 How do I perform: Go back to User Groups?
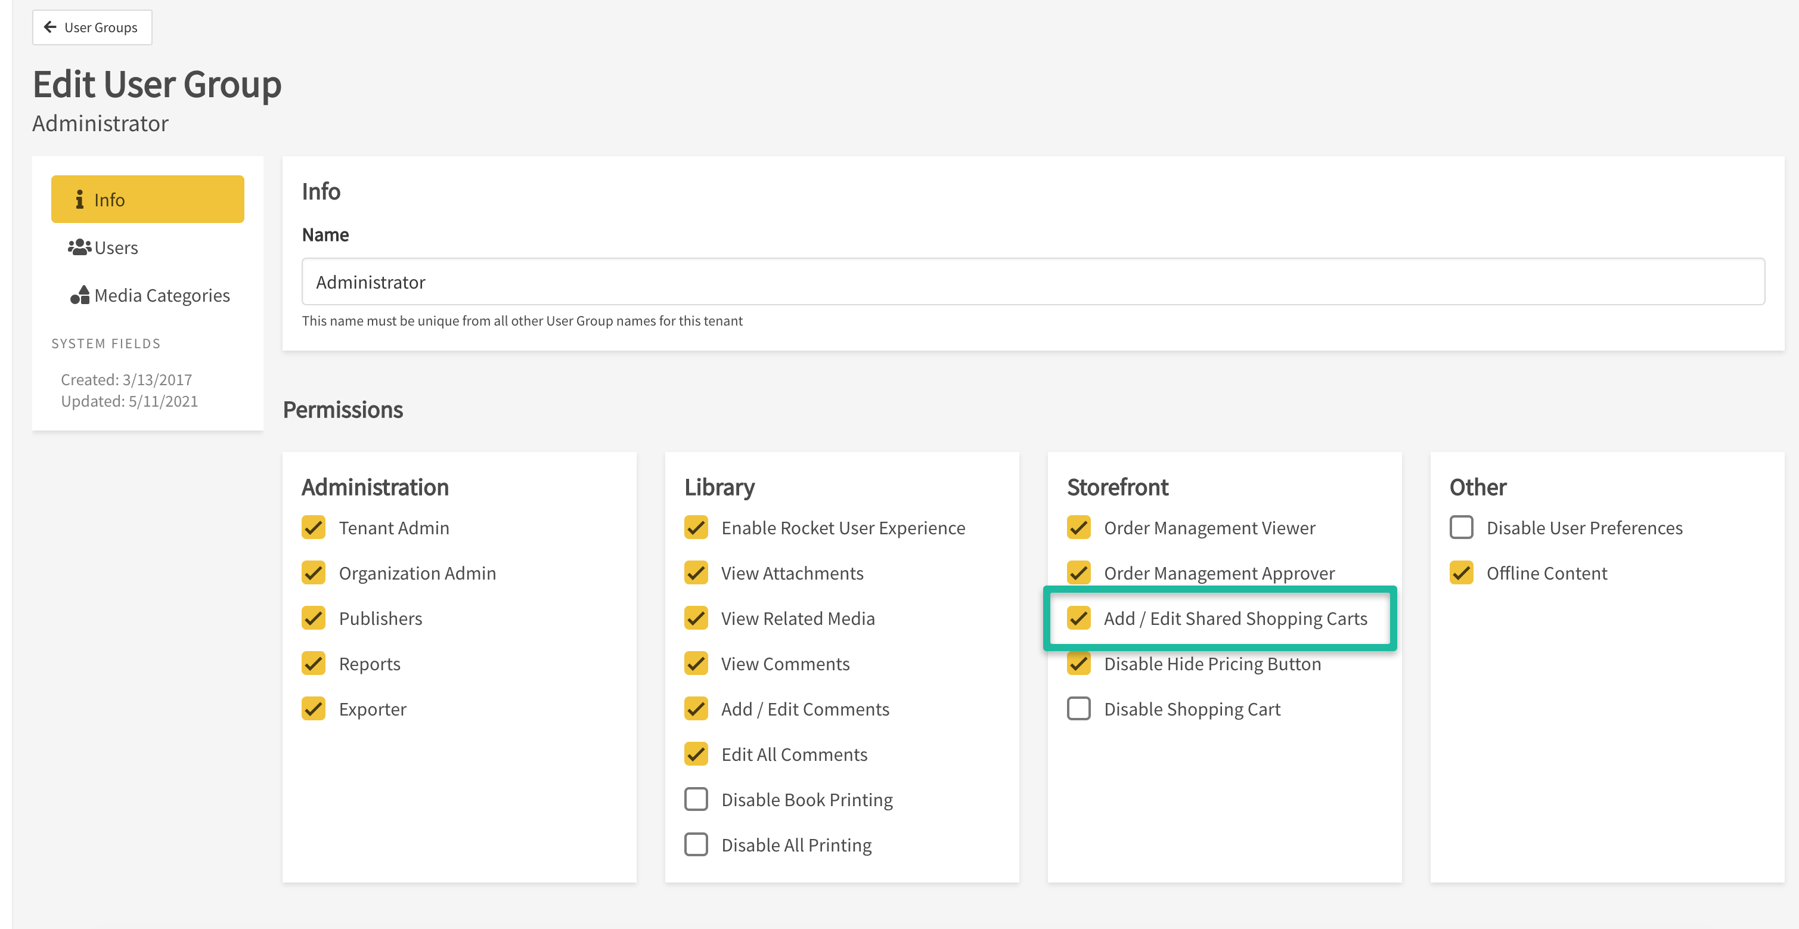92,27
